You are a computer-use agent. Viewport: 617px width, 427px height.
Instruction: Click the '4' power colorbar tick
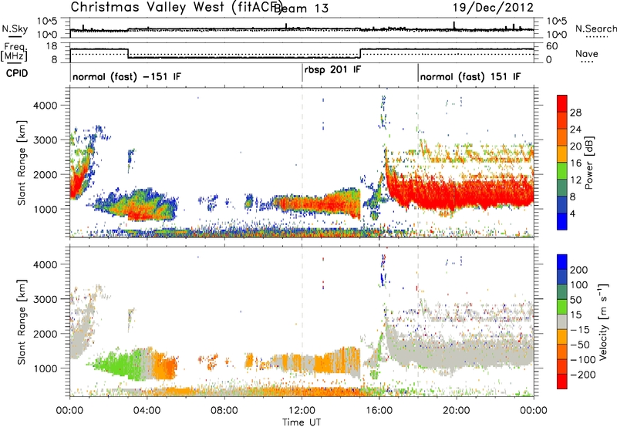[x=572, y=214]
